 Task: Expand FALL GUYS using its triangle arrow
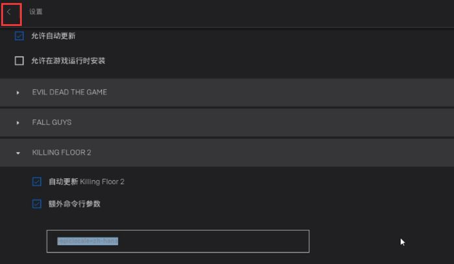(18, 122)
